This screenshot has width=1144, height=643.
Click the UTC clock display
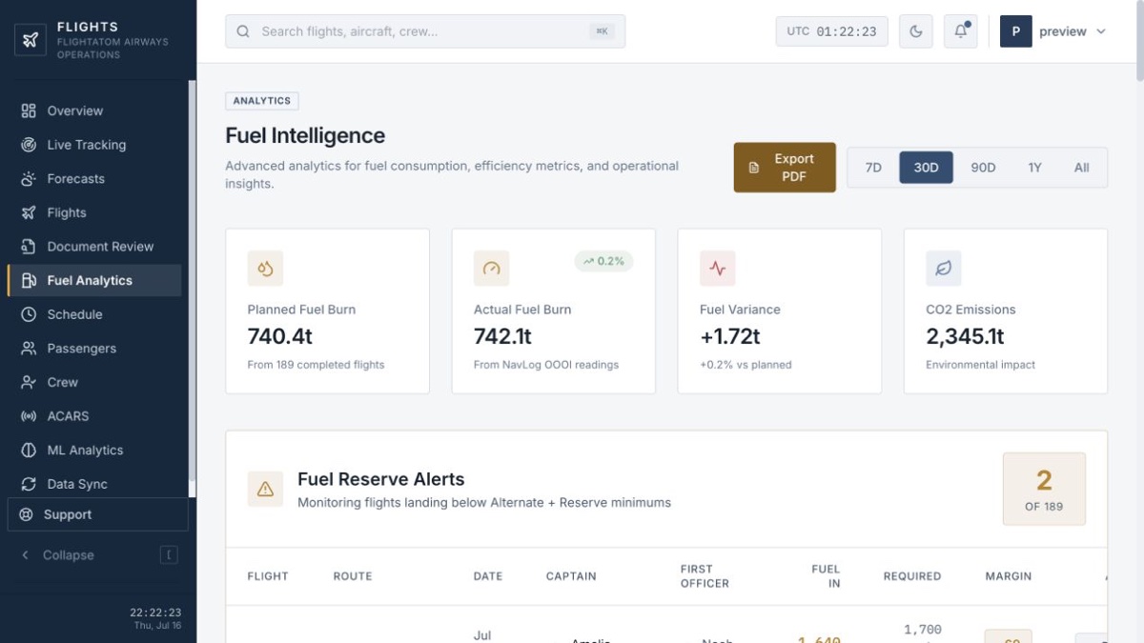tap(831, 31)
